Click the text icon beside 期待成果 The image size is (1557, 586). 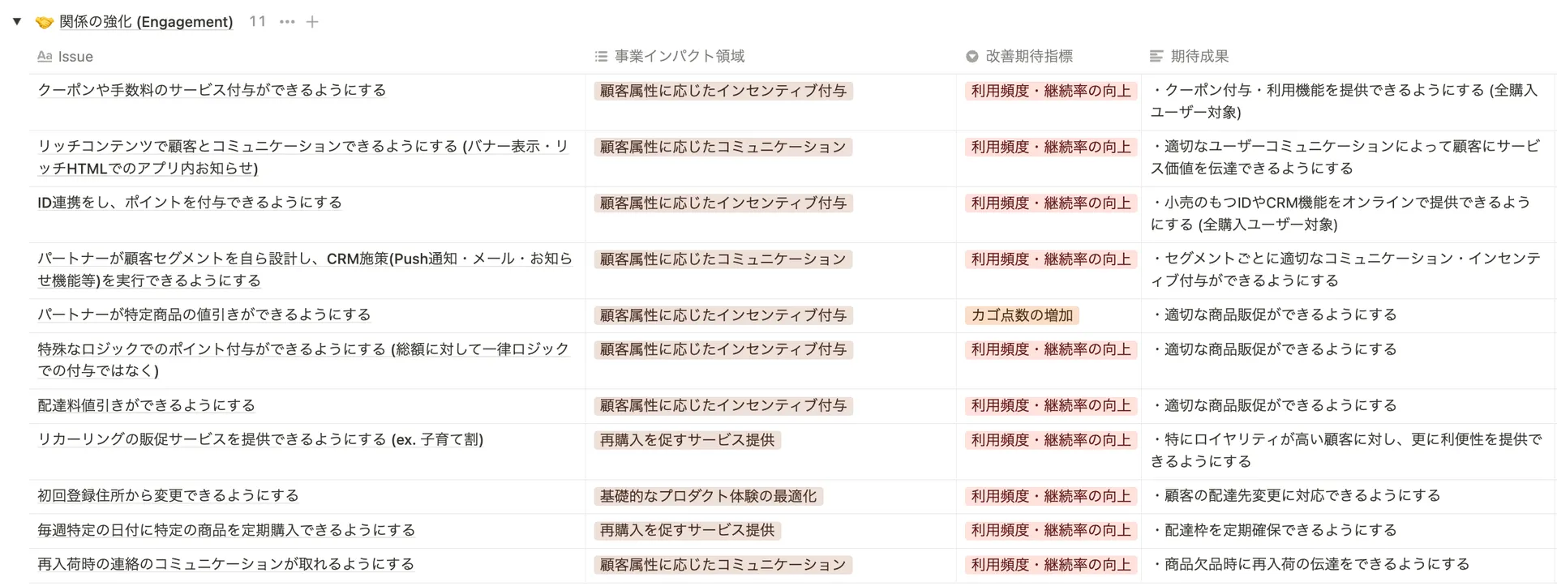click(x=1156, y=57)
